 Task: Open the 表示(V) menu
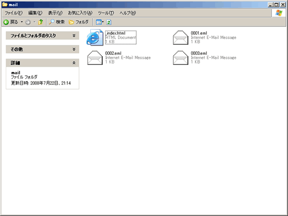pyautogui.click(x=55, y=13)
